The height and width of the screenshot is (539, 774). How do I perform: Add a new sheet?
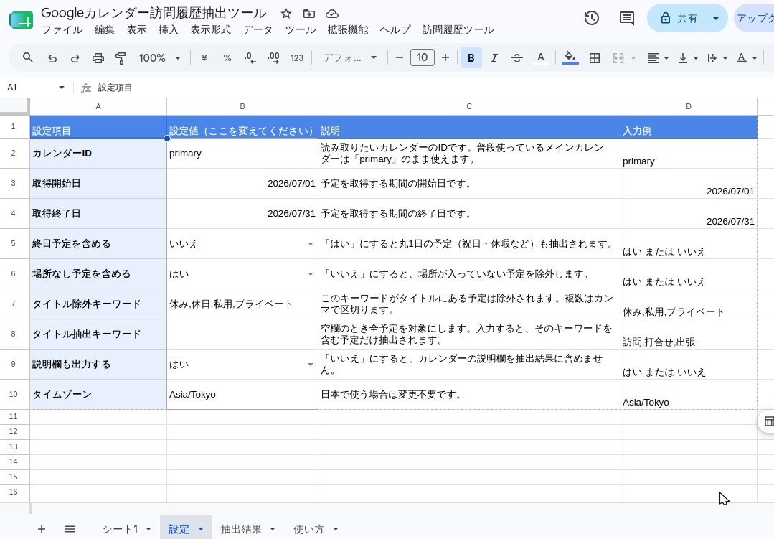(x=42, y=529)
